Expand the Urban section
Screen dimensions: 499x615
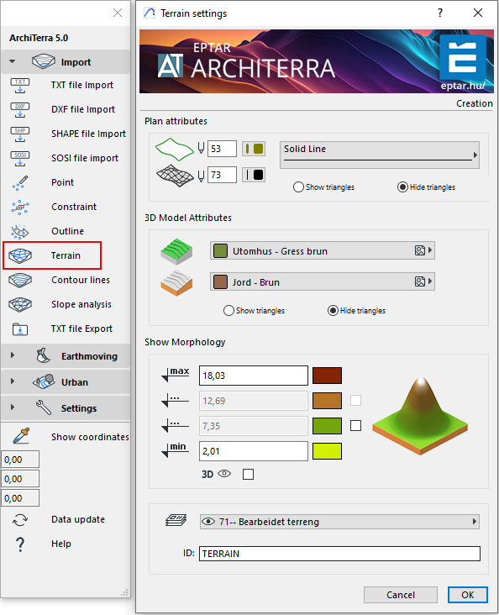pos(66,382)
